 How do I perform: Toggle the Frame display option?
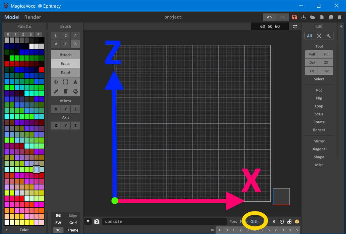click(73, 230)
